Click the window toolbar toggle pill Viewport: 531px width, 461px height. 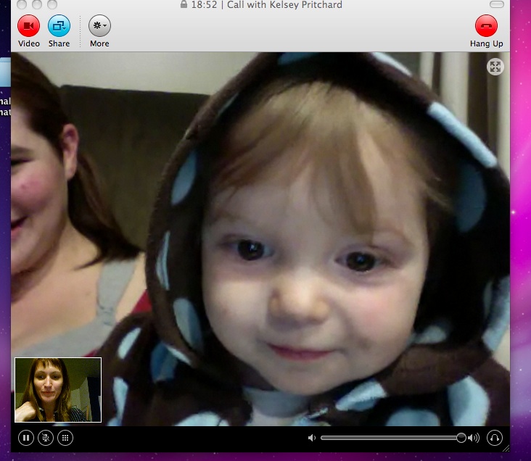497,4
